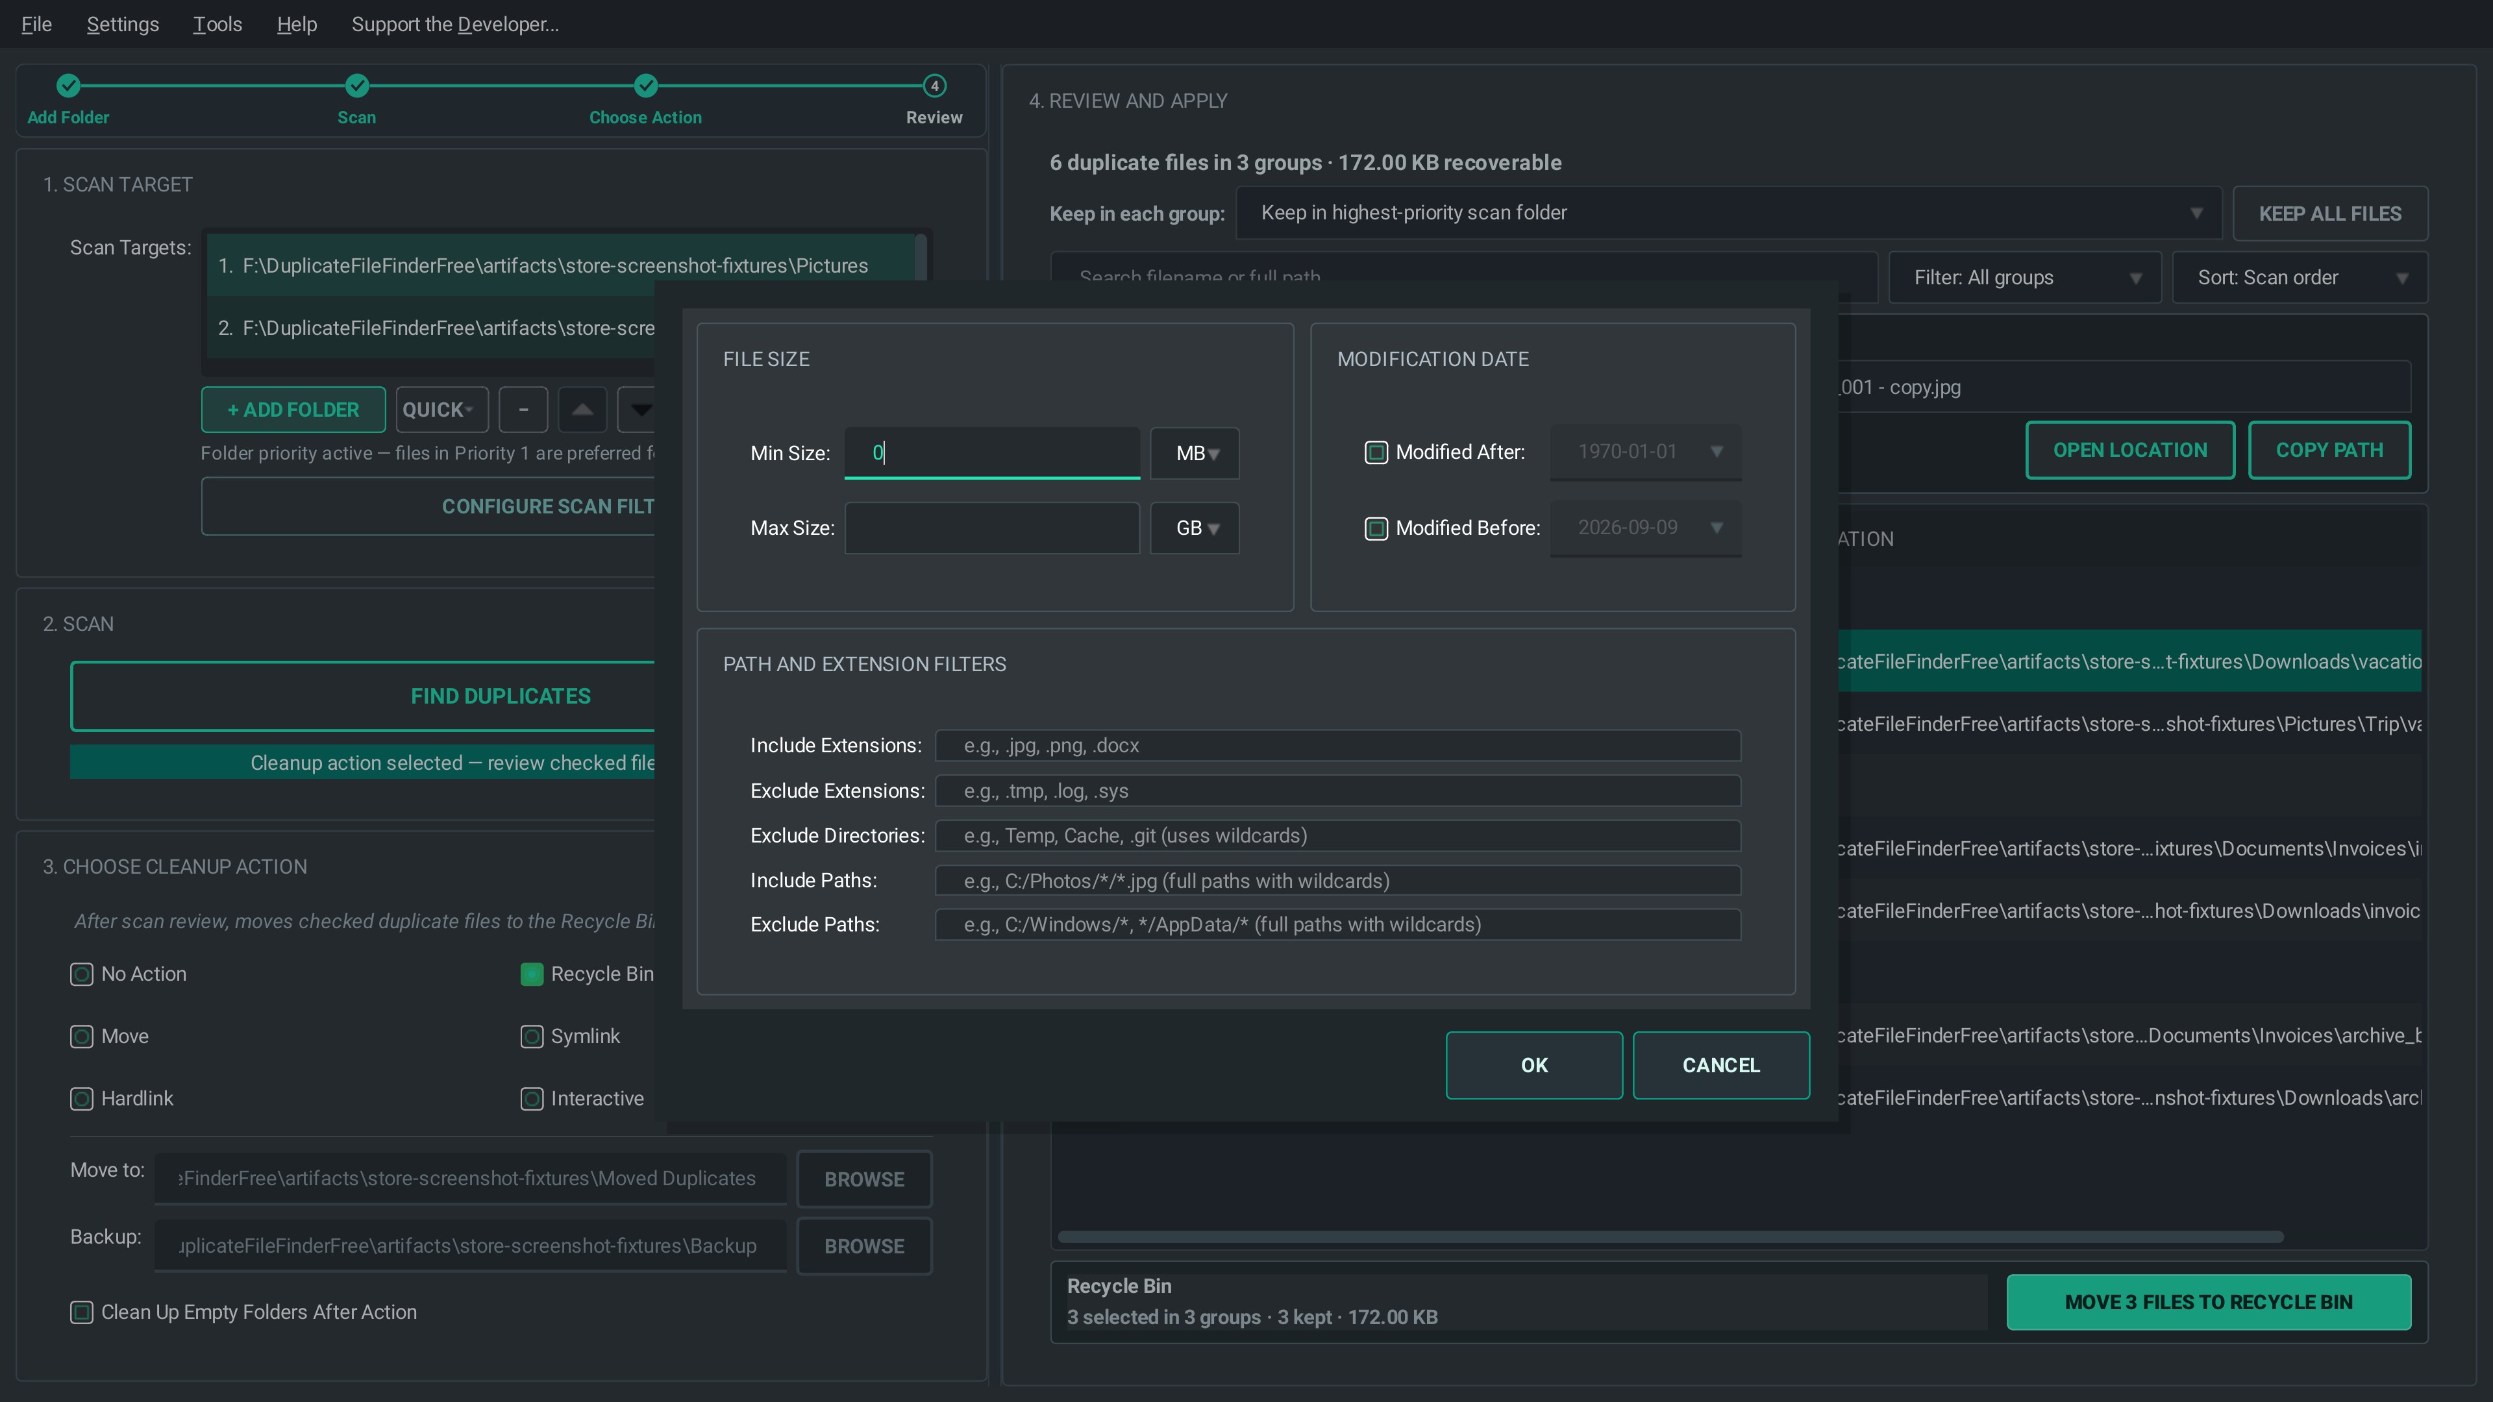The image size is (2493, 1402).
Task: Open the Help menu
Action: (x=297, y=24)
